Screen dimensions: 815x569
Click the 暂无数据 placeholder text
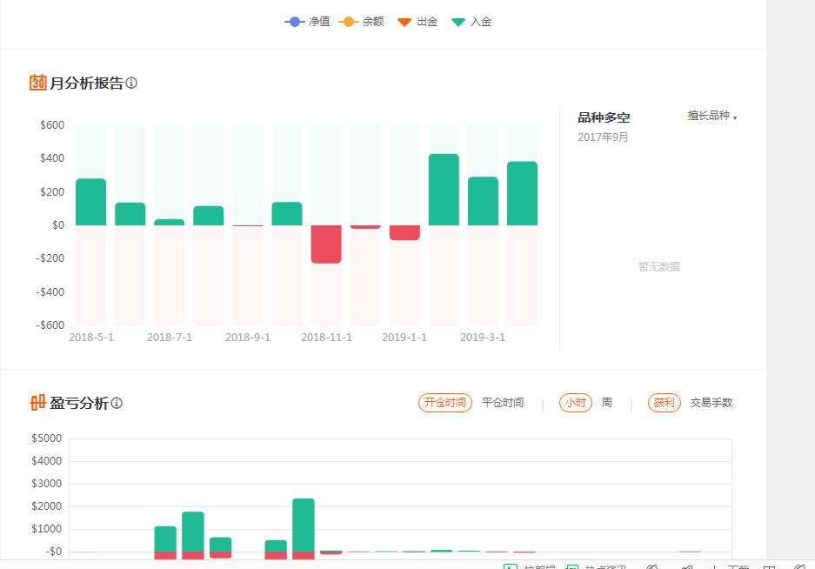click(x=659, y=267)
